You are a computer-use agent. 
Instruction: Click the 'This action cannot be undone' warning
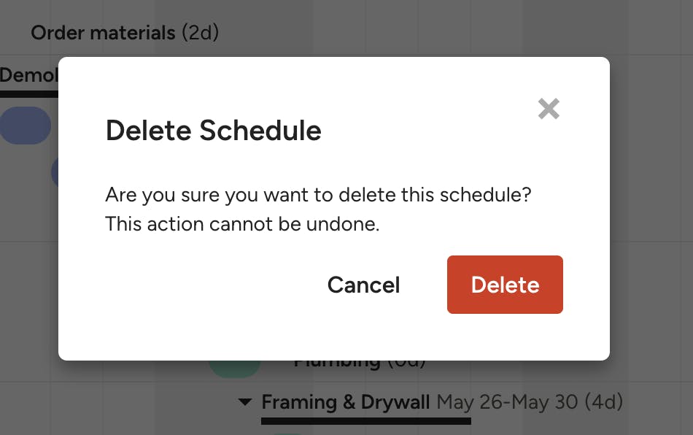[242, 224]
